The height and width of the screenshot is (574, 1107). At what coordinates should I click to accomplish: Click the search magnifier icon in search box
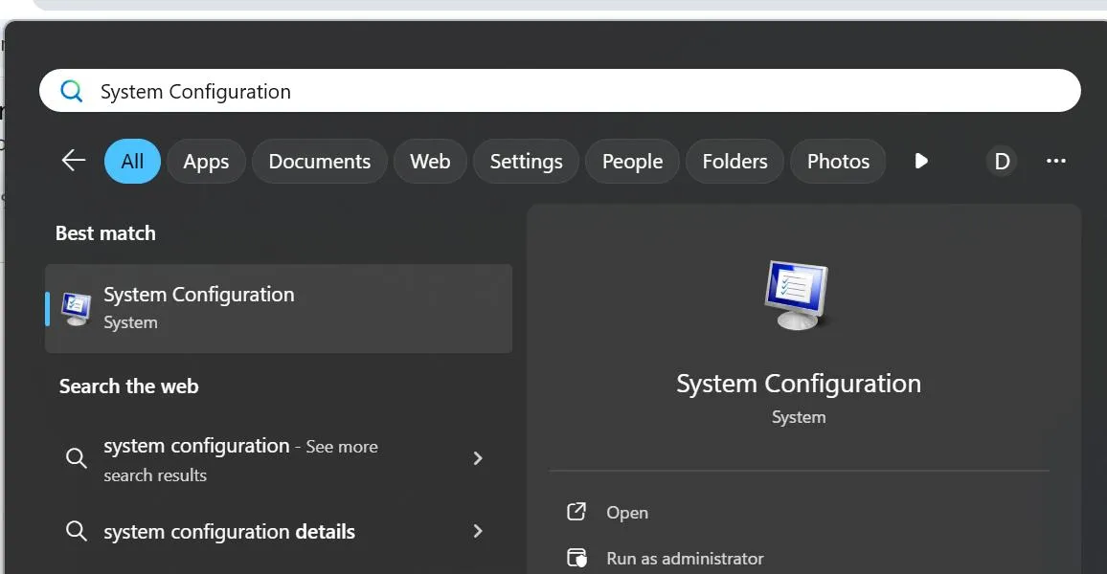[71, 91]
